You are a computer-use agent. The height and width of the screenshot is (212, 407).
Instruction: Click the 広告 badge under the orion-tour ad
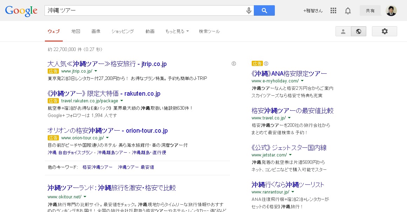point(53,138)
